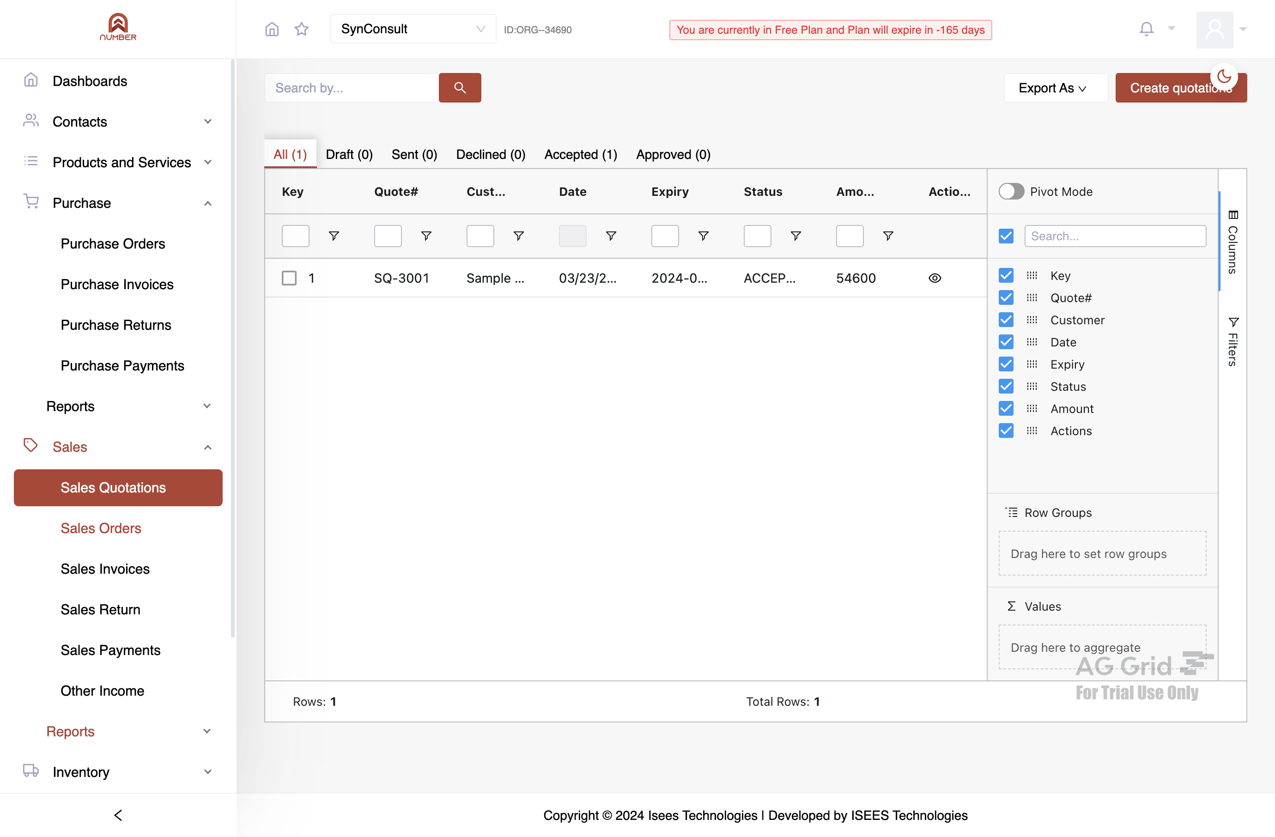Open filter for the Quote# column
This screenshot has width=1275, height=837.
[x=426, y=236]
